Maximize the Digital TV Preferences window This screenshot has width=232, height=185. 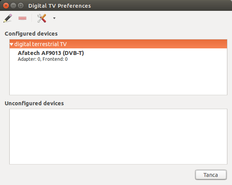(x=20, y=6)
